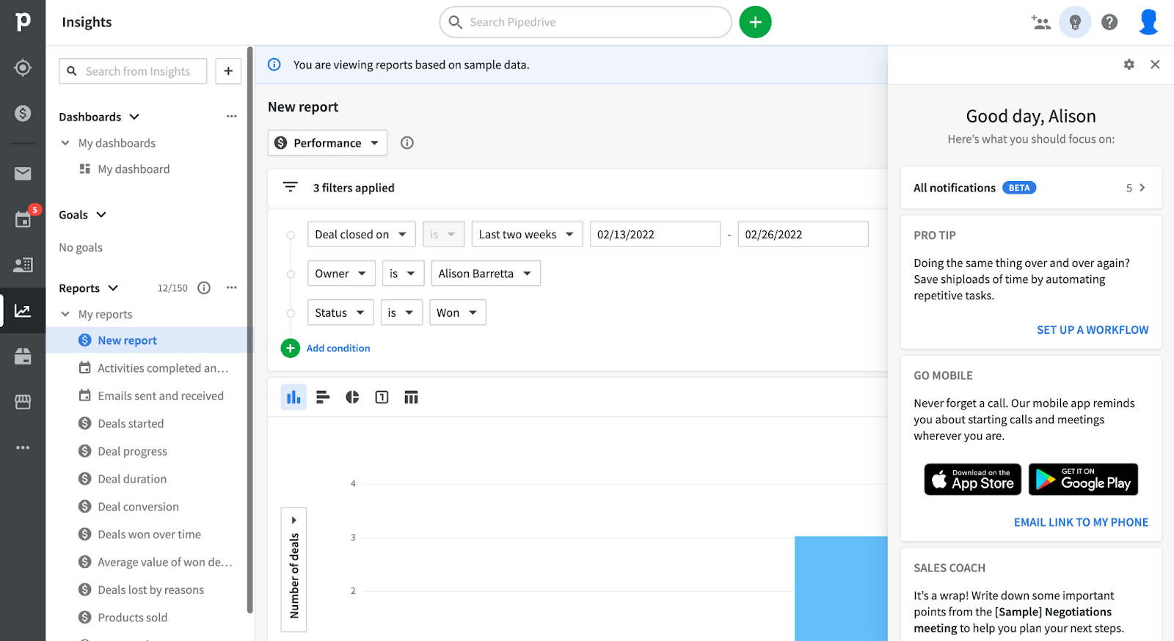
Task: Select the pie chart view
Action: pyautogui.click(x=352, y=398)
